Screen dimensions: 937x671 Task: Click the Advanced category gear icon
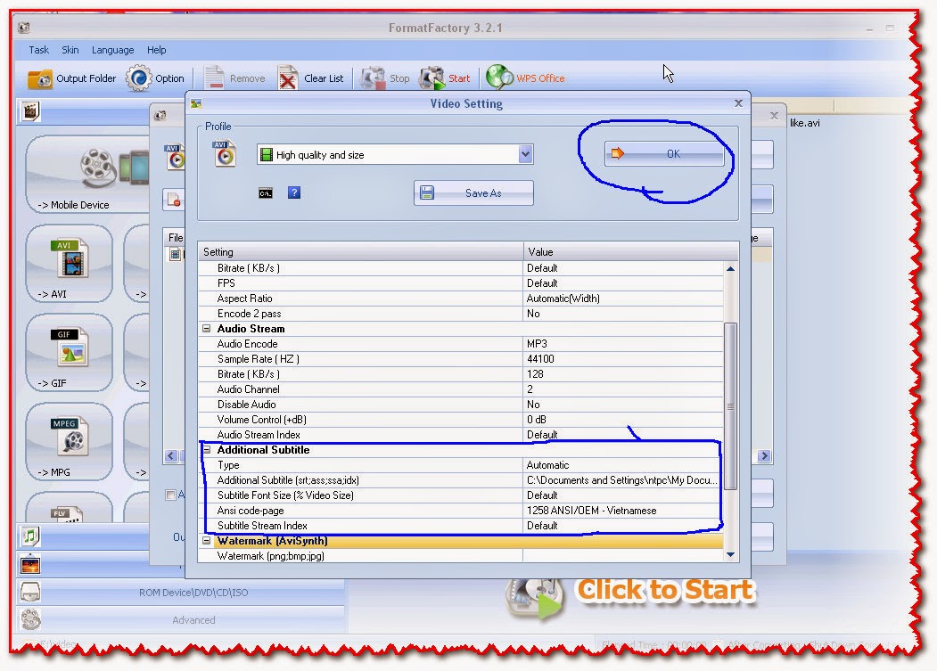pos(30,619)
